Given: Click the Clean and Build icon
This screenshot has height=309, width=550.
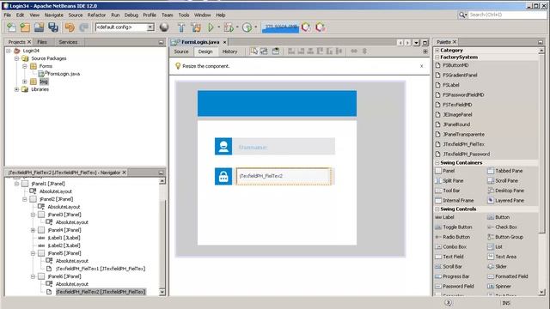Looking at the screenshot, I should pyautogui.click(x=196, y=27).
